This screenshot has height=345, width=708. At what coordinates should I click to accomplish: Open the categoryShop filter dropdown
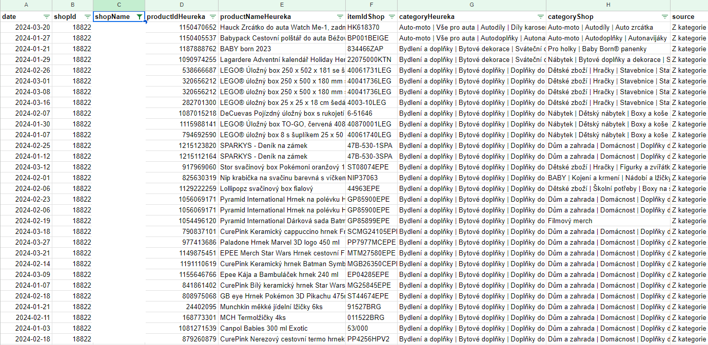click(665, 17)
